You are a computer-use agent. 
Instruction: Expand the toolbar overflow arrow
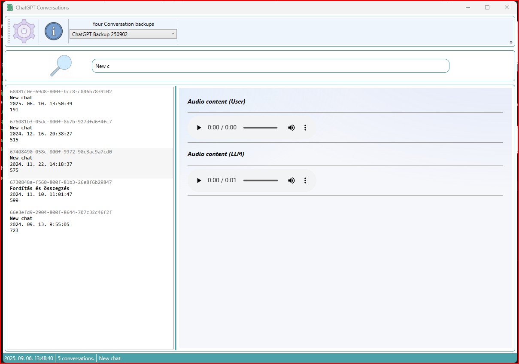[x=511, y=43]
